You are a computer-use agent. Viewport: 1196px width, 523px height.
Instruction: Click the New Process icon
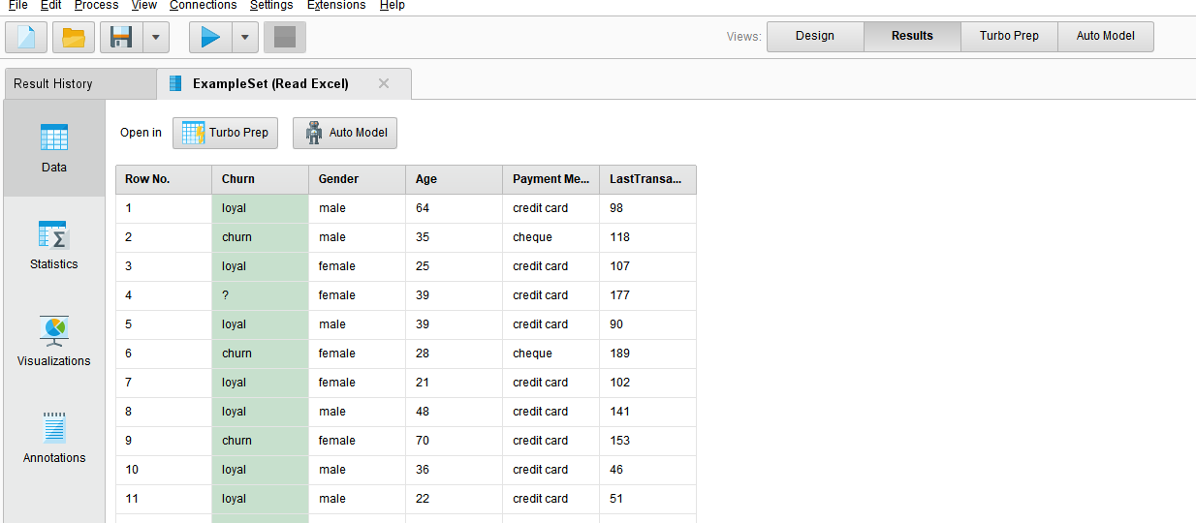point(26,37)
